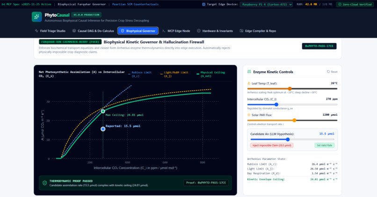
Task: Click the Edge Compiler & Repo icon
Action: click(241, 31)
